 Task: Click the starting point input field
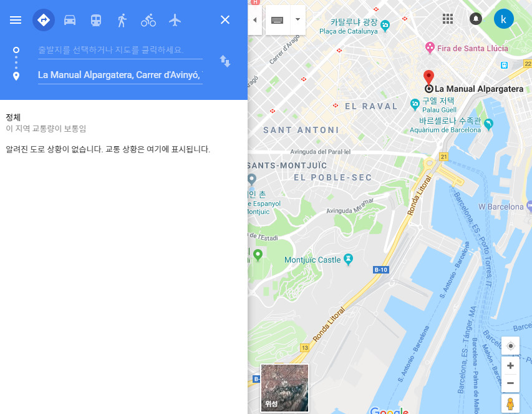tap(120, 50)
